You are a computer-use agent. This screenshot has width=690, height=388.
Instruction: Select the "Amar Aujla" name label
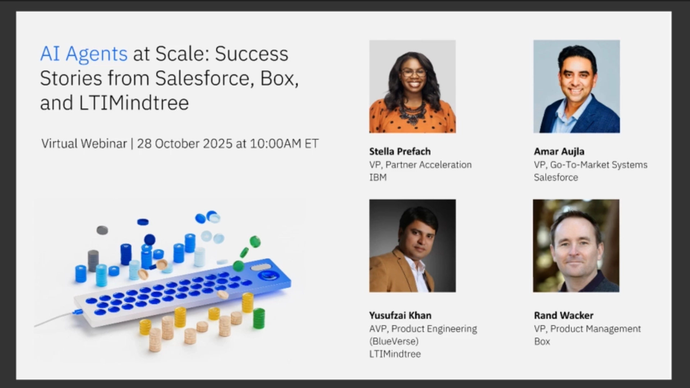click(x=559, y=152)
